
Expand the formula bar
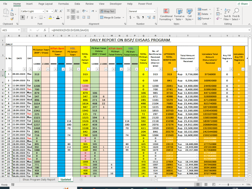point(249,30)
